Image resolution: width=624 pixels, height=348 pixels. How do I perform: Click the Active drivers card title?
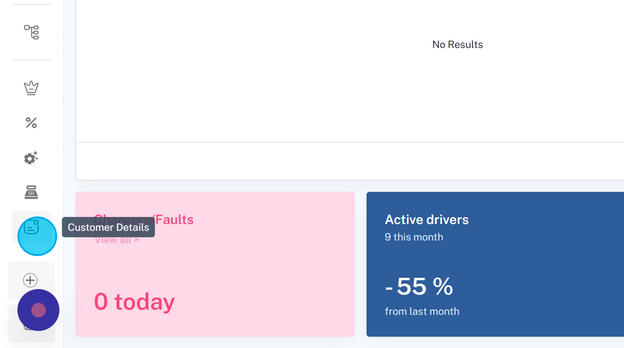[x=426, y=220]
